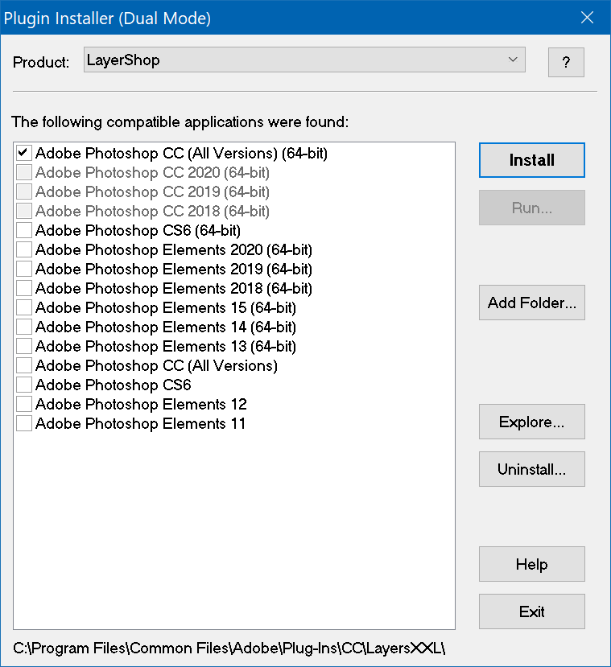Check Adobe Photoshop CS6 (64-bit) checkbox
The height and width of the screenshot is (667, 611).
[24, 230]
